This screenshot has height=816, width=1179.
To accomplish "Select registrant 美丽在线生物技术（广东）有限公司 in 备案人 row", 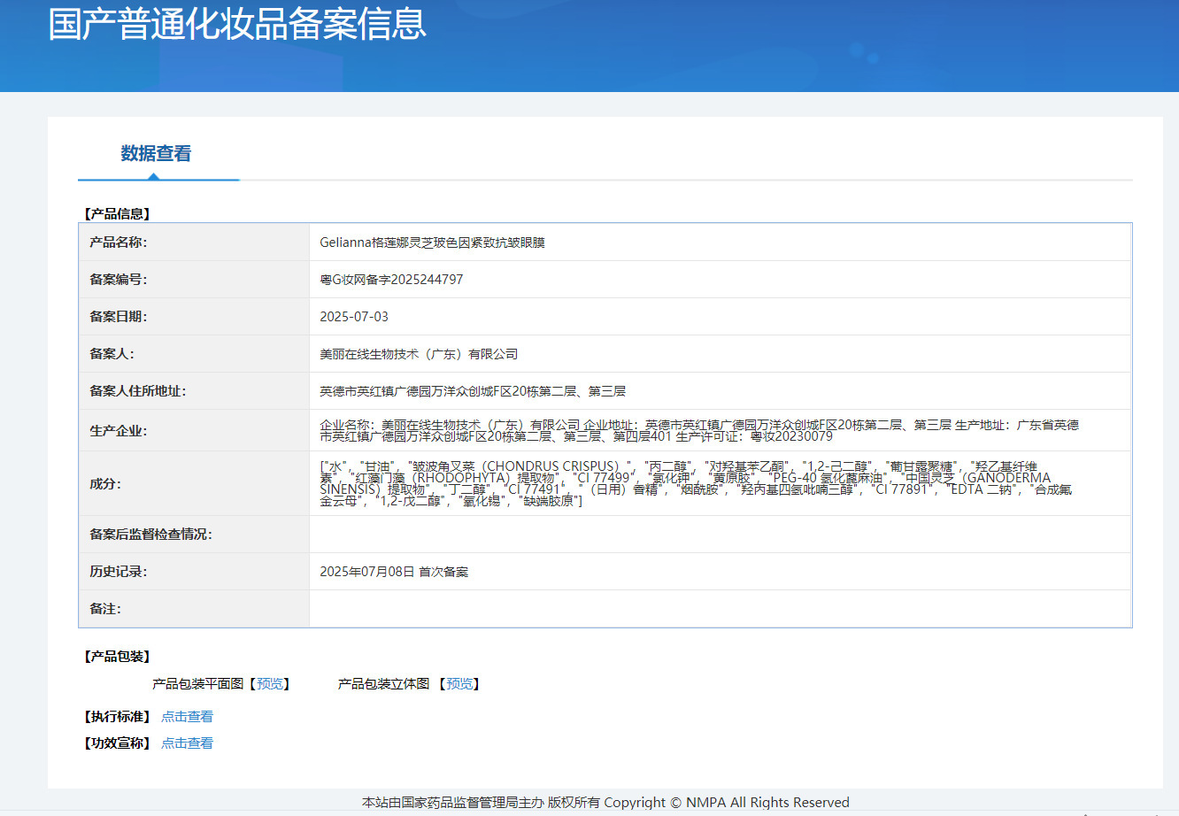I will [419, 354].
